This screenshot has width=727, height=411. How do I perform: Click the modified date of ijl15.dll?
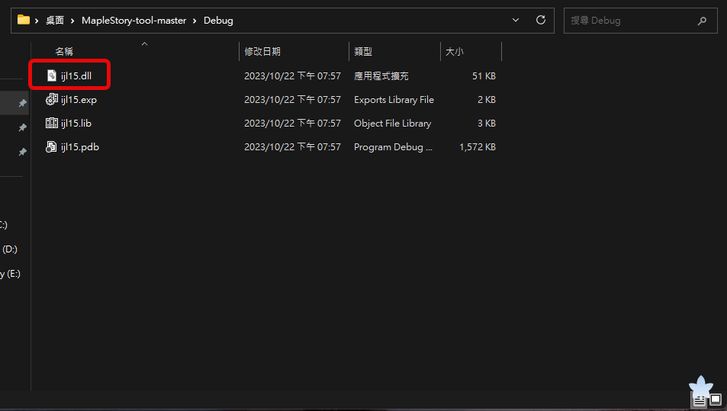coord(293,75)
